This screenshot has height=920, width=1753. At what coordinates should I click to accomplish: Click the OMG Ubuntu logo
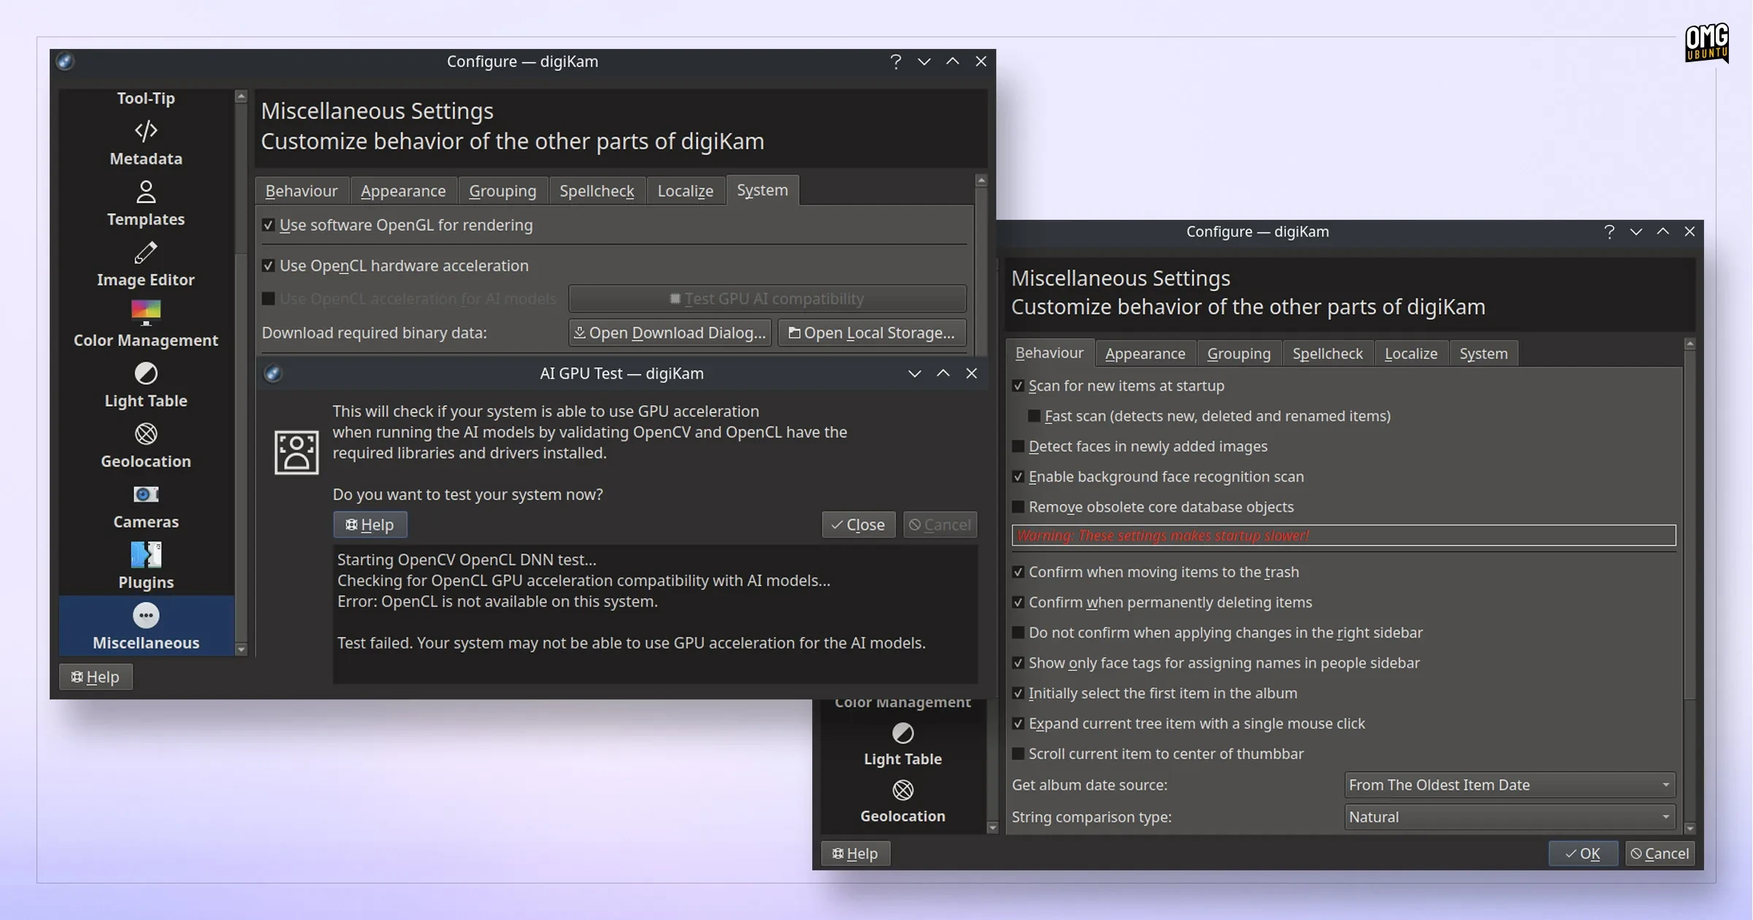1707,44
